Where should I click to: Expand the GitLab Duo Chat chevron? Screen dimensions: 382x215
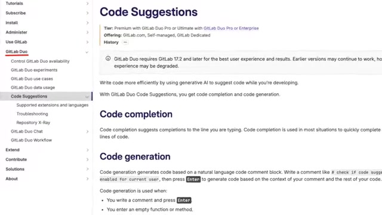coord(88,131)
